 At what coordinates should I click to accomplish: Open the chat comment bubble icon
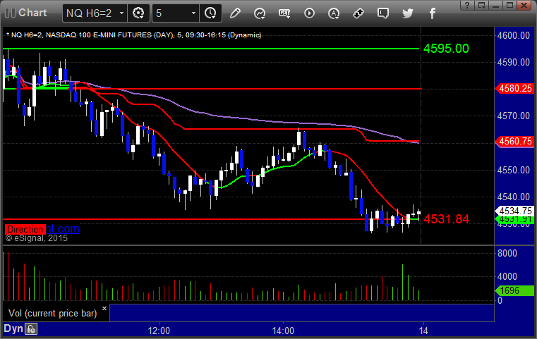(383, 13)
